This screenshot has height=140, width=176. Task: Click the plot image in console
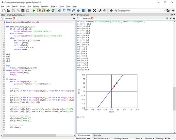pyautogui.click(x=108, y=93)
